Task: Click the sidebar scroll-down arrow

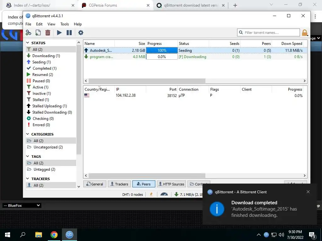Action: click(x=79, y=186)
